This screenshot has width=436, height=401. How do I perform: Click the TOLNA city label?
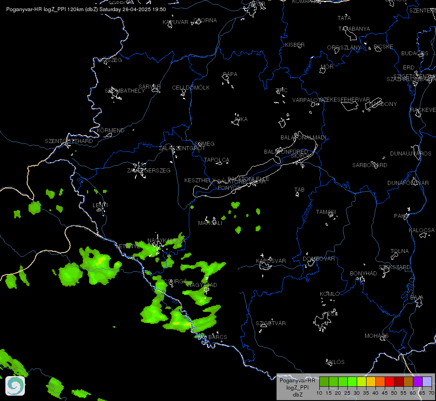click(x=399, y=251)
